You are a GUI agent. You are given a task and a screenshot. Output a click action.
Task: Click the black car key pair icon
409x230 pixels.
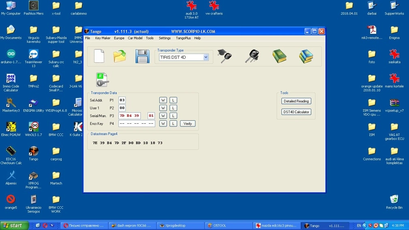click(x=252, y=56)
